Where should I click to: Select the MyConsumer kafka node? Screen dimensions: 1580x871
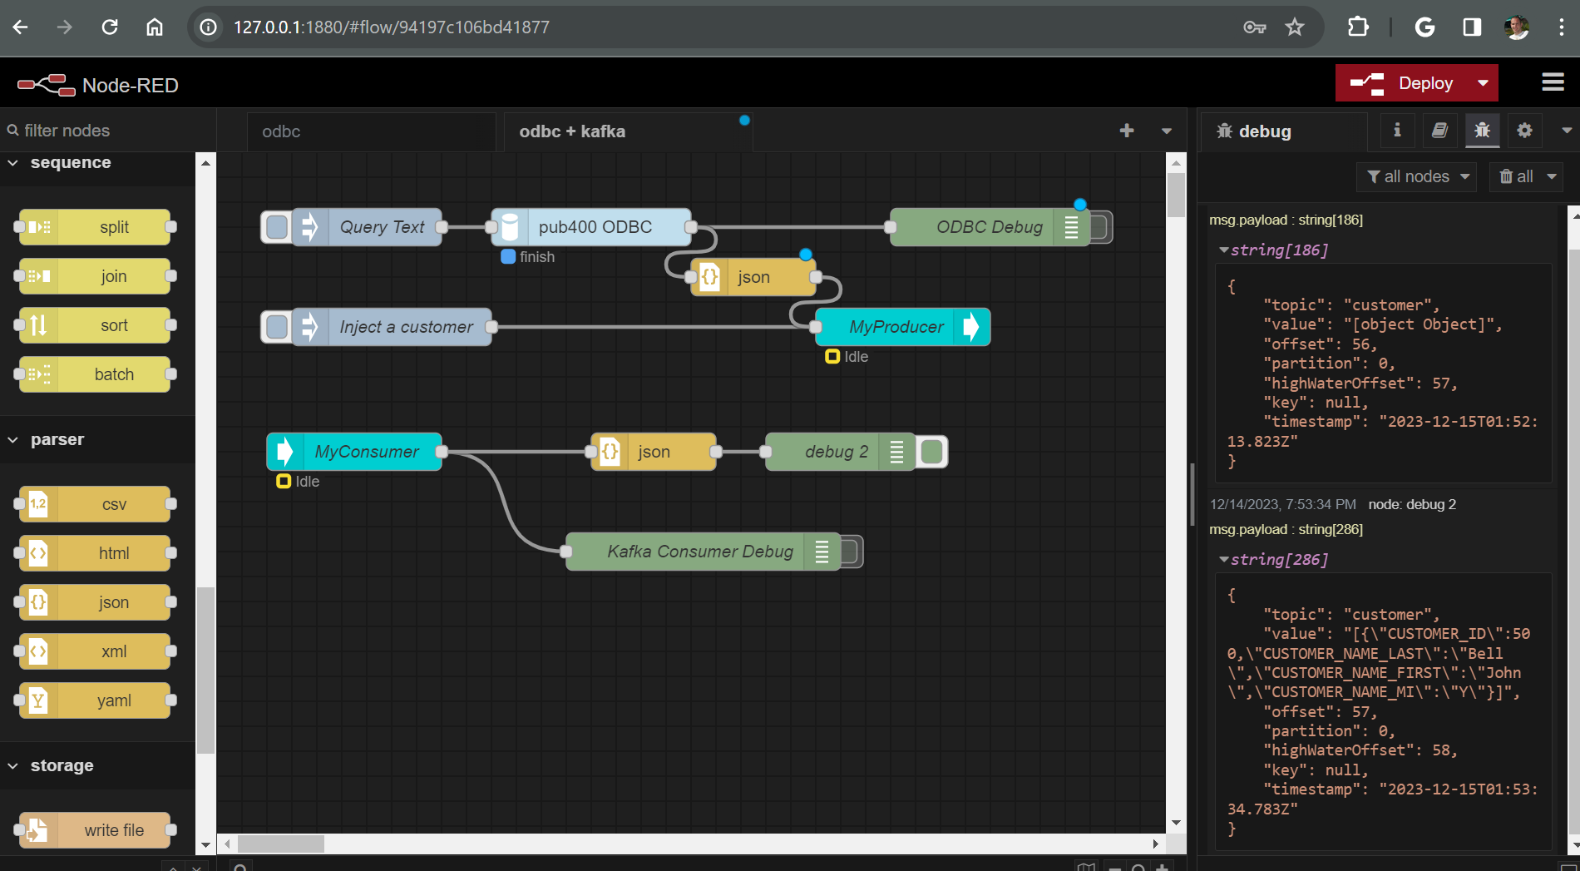[354, 452]
